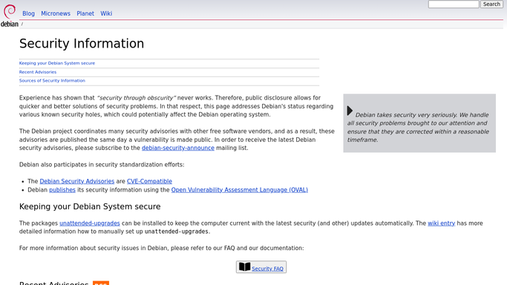Follow the Debian Security Advisories link
Viewport: 507px width, 285px height.
tap(77, 181)
